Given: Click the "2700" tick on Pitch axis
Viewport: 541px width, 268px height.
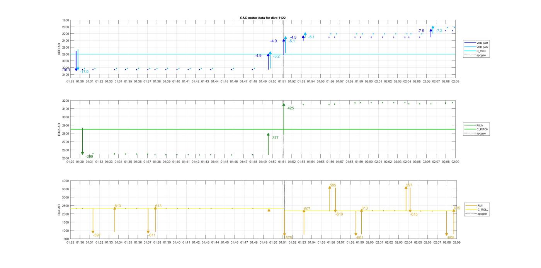Looking at the screenshot, I should [x=66, y=142].
